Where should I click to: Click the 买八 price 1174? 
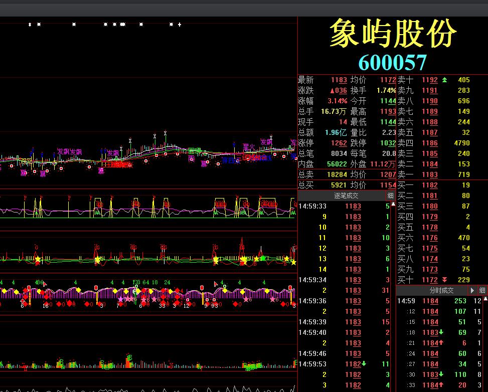pyautogui.click(x=430, y=259)
